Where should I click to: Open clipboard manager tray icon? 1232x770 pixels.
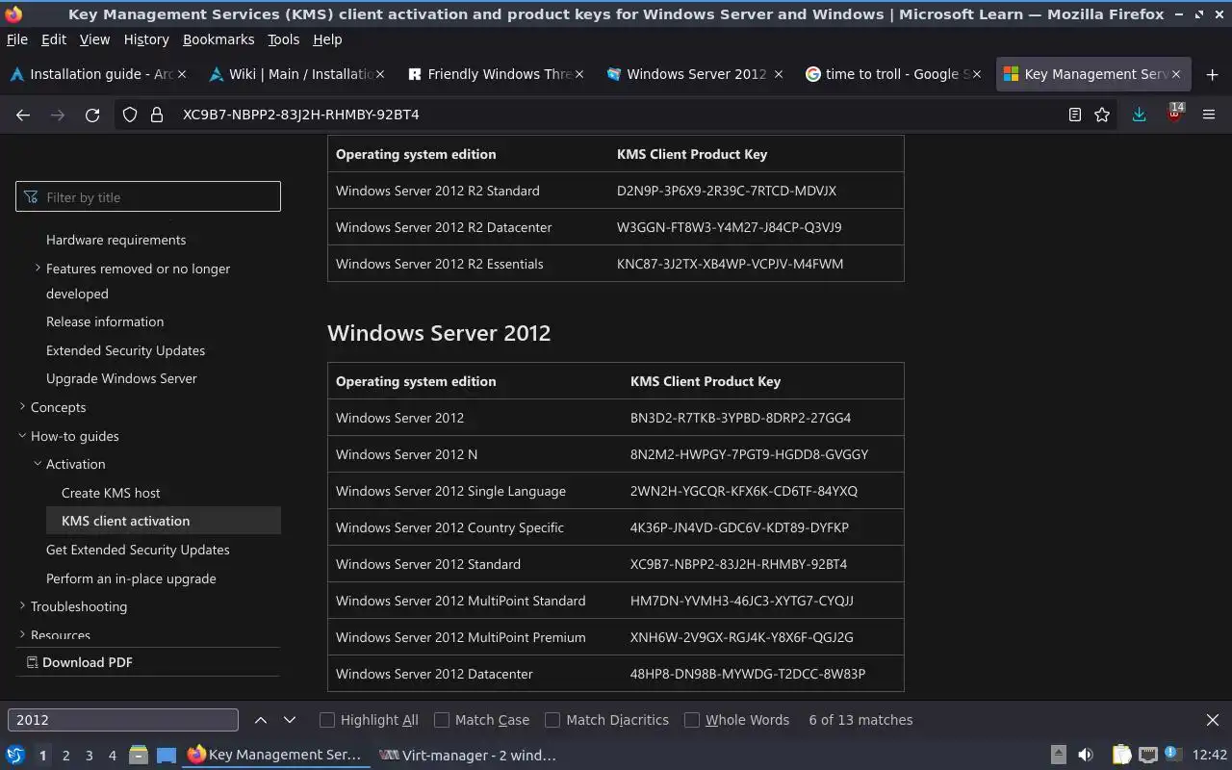pos(1121,756)
